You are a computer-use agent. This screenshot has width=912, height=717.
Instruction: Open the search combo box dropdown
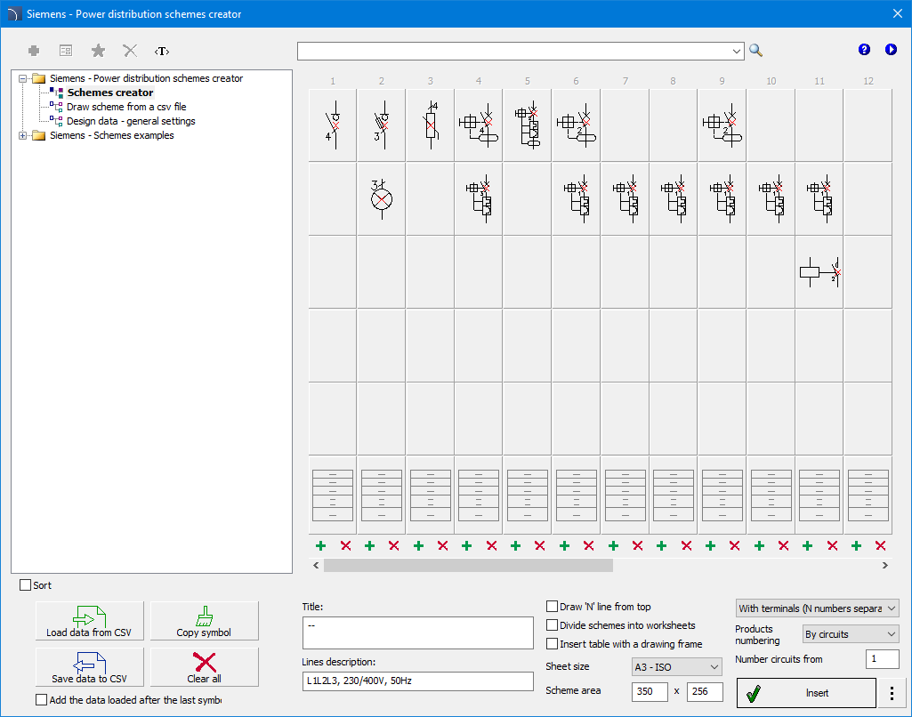click(737, 52)
